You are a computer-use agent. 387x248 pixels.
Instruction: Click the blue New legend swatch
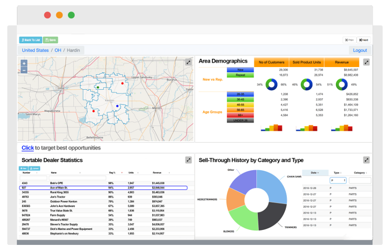point(240,70)
